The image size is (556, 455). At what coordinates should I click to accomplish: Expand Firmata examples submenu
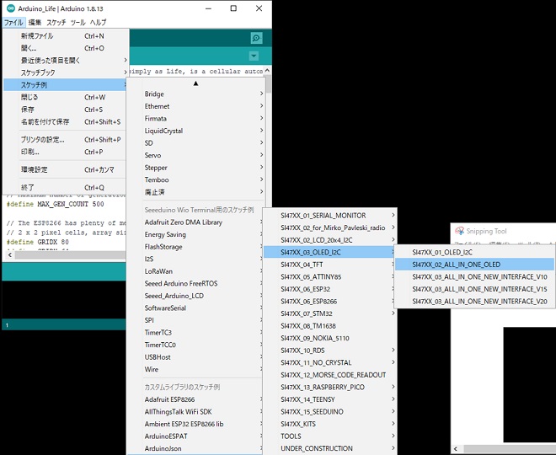[196, 119]
